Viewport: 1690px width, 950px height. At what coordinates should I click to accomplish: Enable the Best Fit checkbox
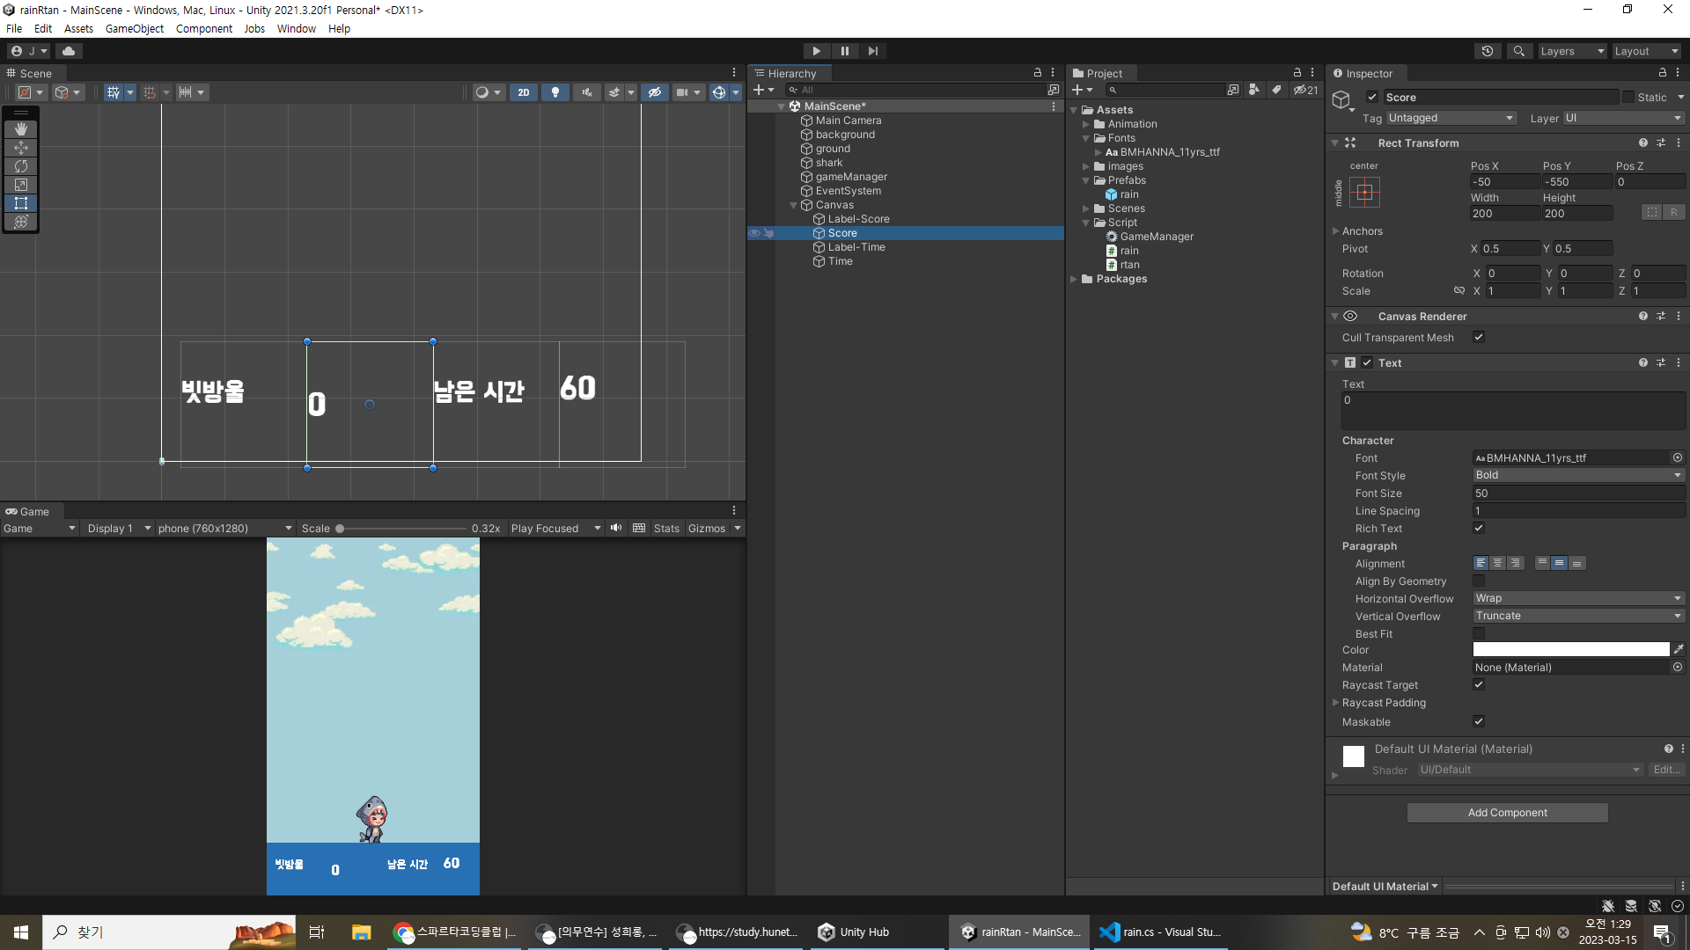(x=1479, y=634)
